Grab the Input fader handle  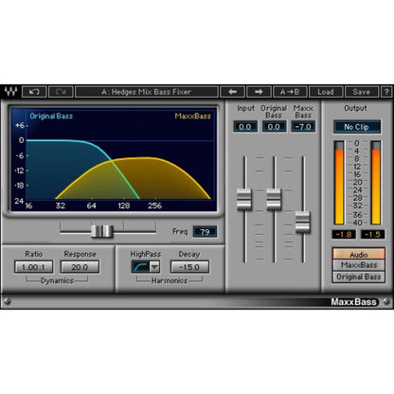coord(244,199)
